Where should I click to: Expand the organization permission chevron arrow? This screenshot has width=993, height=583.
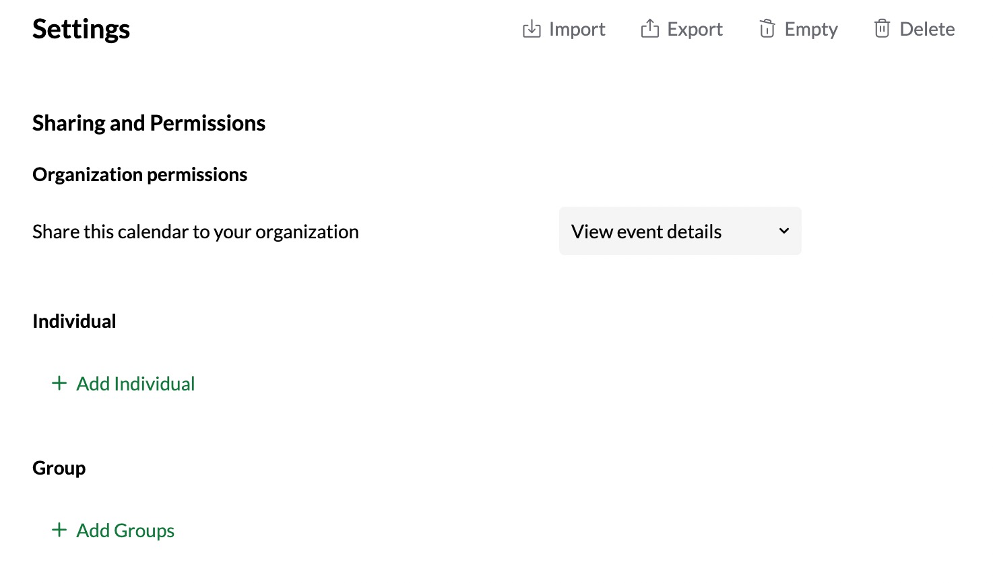[784, 231]
